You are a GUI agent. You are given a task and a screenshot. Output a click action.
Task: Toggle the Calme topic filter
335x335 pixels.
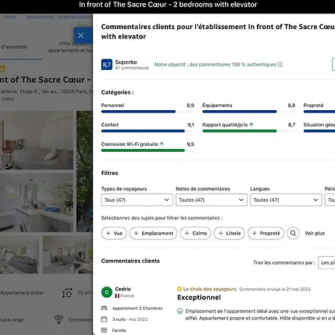(x=196, y=233)
